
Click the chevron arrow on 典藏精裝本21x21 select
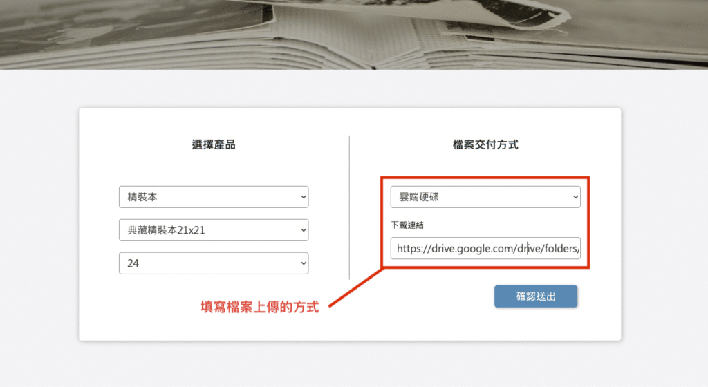pos(302,230)
